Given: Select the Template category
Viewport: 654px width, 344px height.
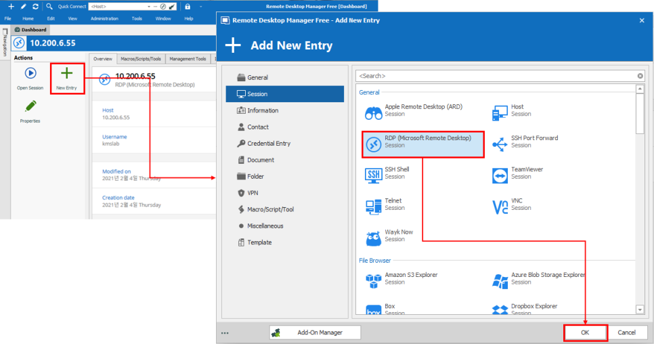Looking at the screenshot, I should [285, 242].
